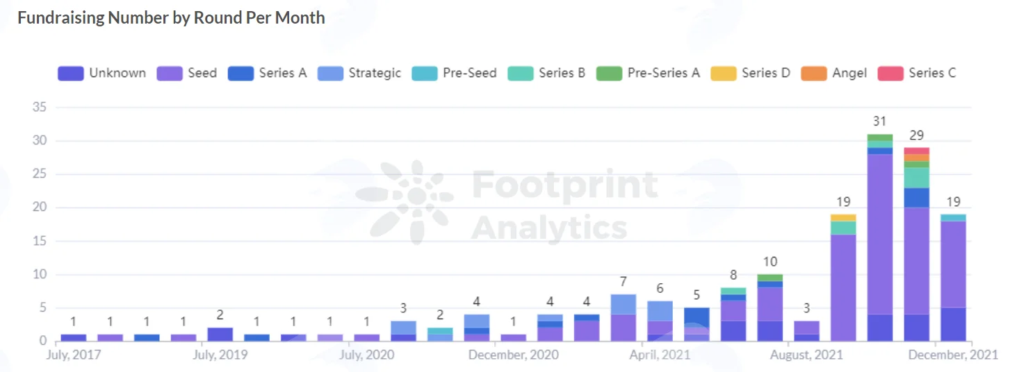This screenshot has width=1019, height=372.
Task: Click the Series C pink legend swatch
Action: 890,73
